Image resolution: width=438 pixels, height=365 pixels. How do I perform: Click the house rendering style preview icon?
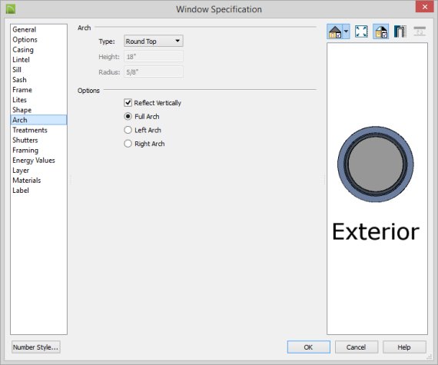click(334, 32)
